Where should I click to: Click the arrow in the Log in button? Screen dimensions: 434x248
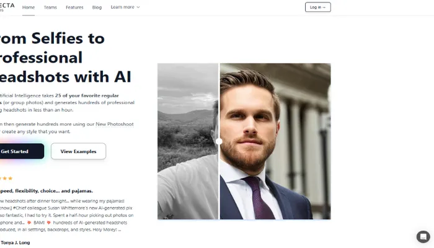tap(324, 7)
